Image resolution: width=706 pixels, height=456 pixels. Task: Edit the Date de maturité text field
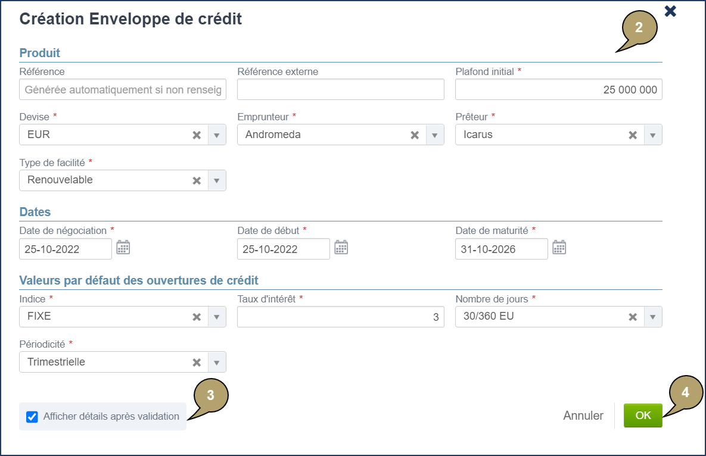(502, 249)
